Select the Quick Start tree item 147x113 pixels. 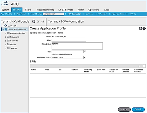[x=12, y=26]
